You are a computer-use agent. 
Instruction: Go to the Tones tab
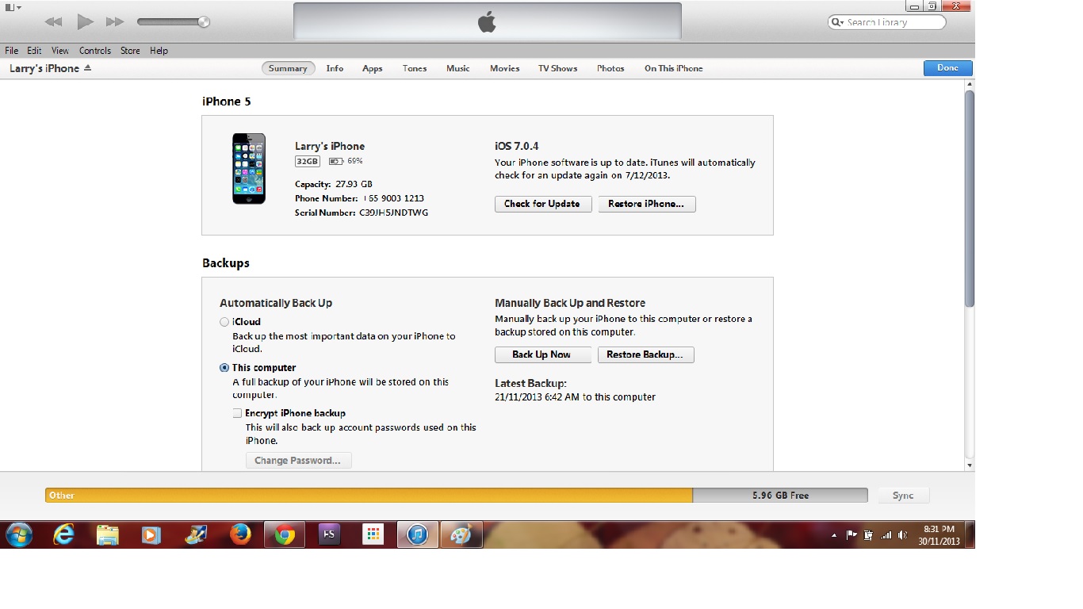[x=415, y=68]
